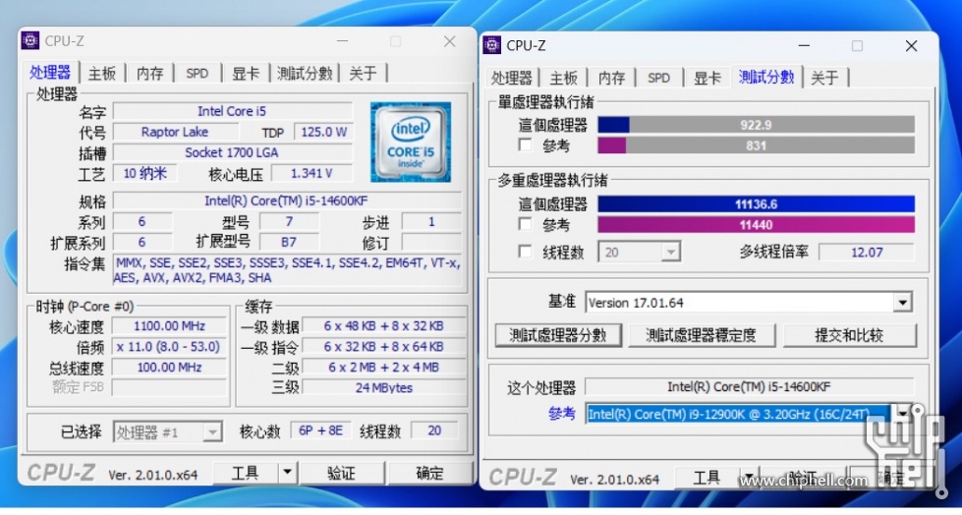Click 确定 button in left window
This screenshot has width=962, height=515.
click(430, 474)
